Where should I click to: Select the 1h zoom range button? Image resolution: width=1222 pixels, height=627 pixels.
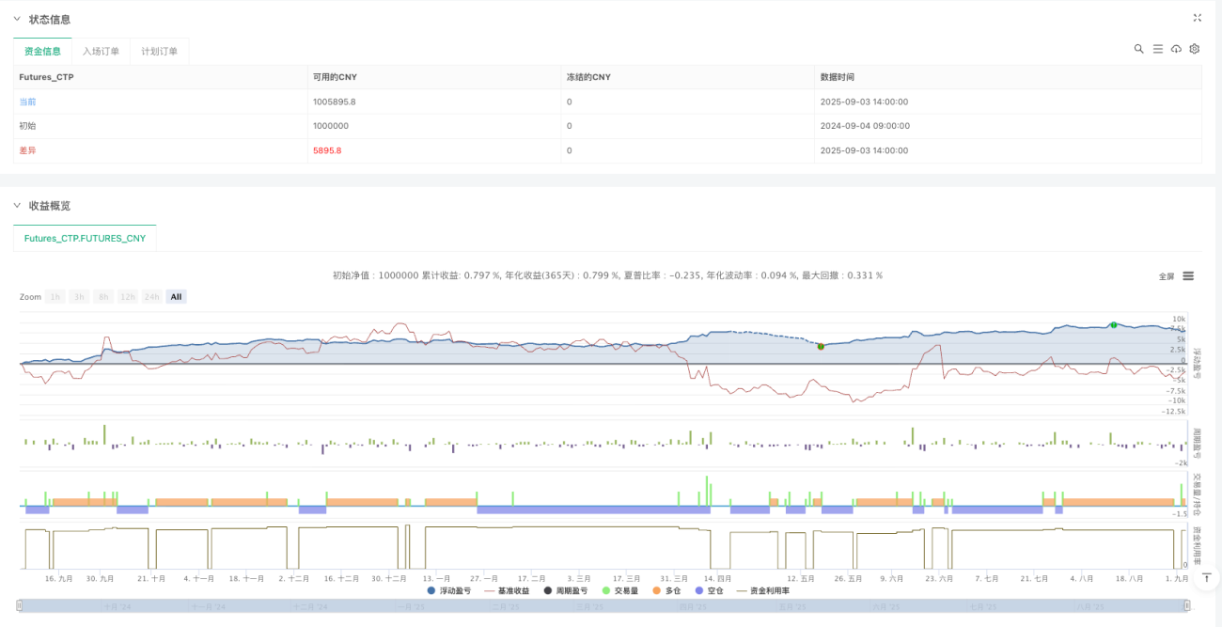tap(56, 297)
